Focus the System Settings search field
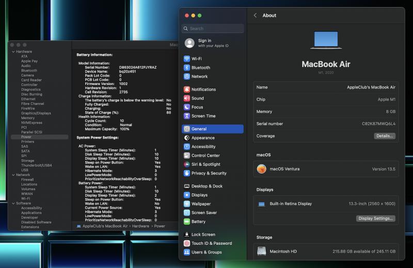Image resolution: width=413 pixels, height=268 pixels. (213, 28)
